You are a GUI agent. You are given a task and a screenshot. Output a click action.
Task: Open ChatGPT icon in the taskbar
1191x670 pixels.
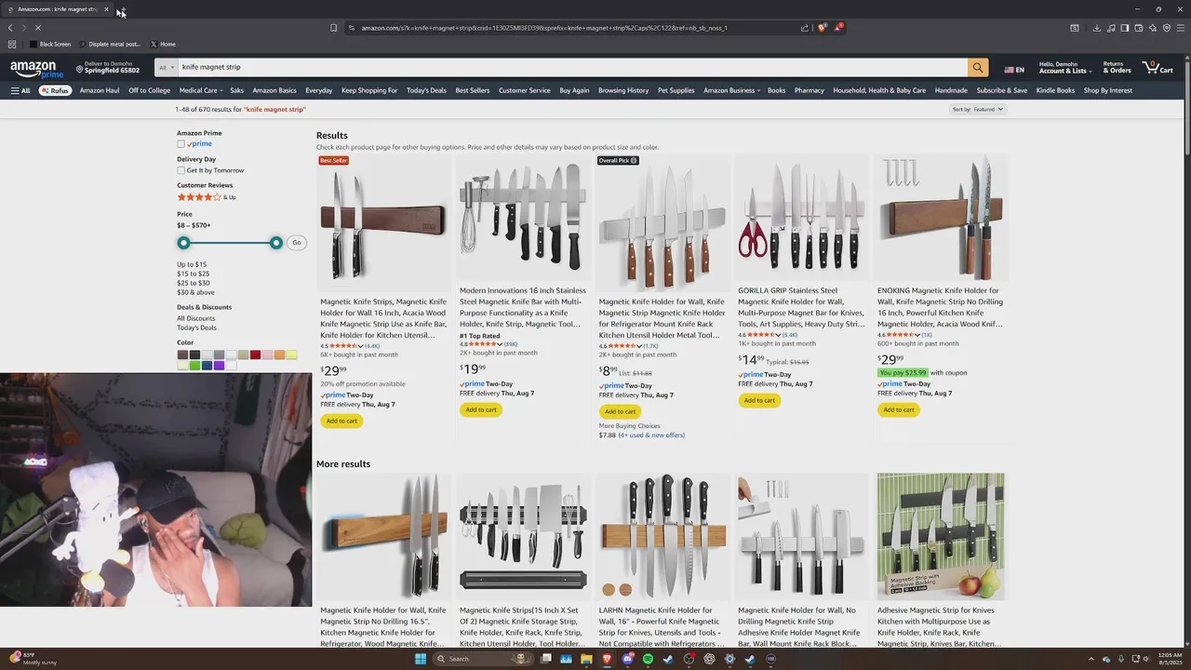point(709,659)
